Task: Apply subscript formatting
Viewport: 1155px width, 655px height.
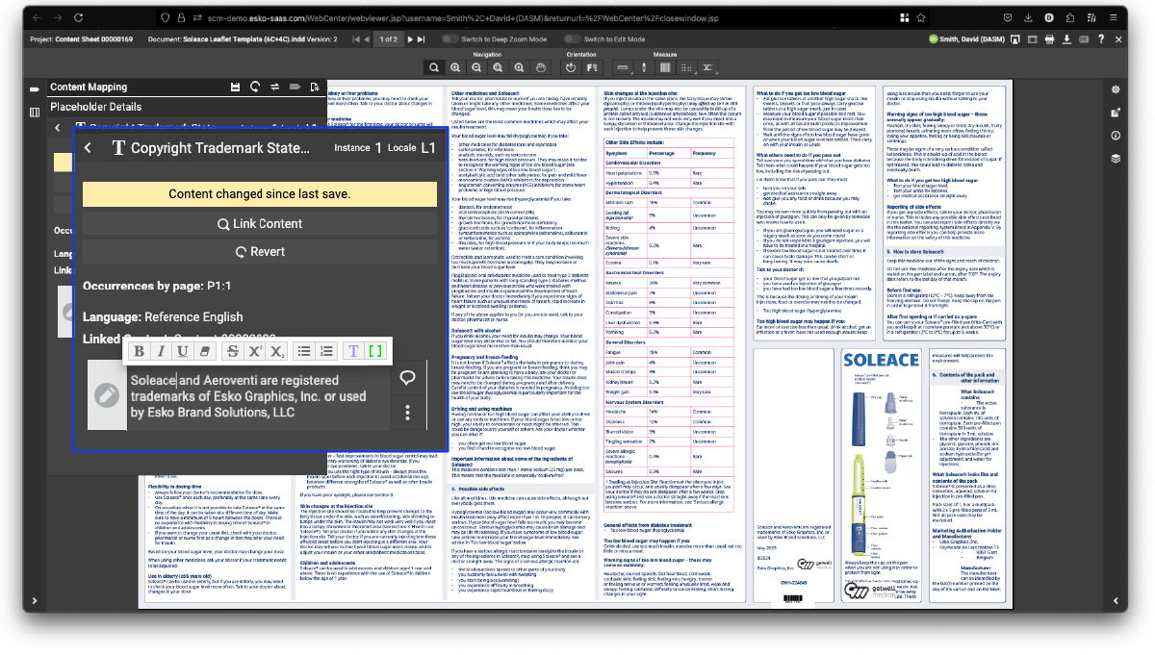Action: (x=276, y=351)
